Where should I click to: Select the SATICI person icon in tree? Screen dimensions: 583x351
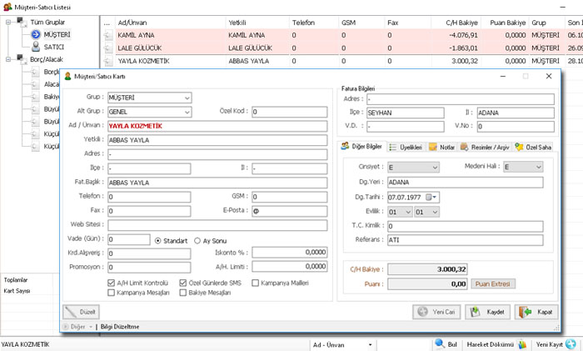pos(36,47)
